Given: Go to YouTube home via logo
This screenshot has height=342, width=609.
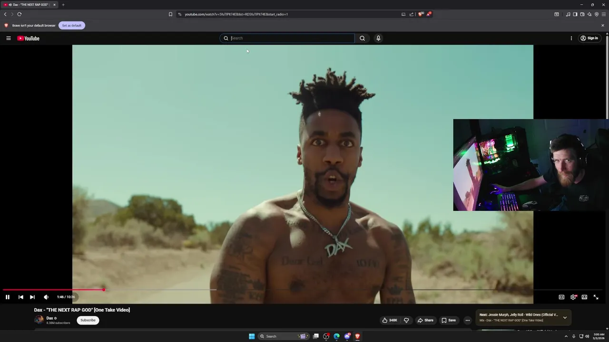Looking at the screenshot, I should pyautogui.click(x=29, y=38).
